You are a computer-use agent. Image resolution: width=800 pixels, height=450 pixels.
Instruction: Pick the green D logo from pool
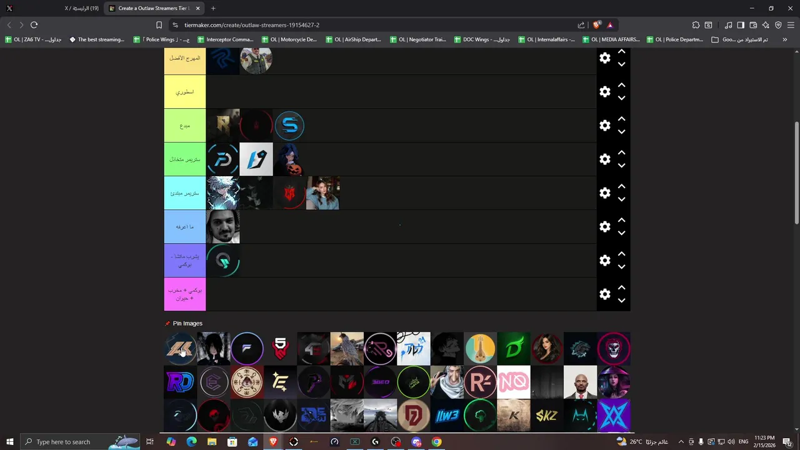514,349
